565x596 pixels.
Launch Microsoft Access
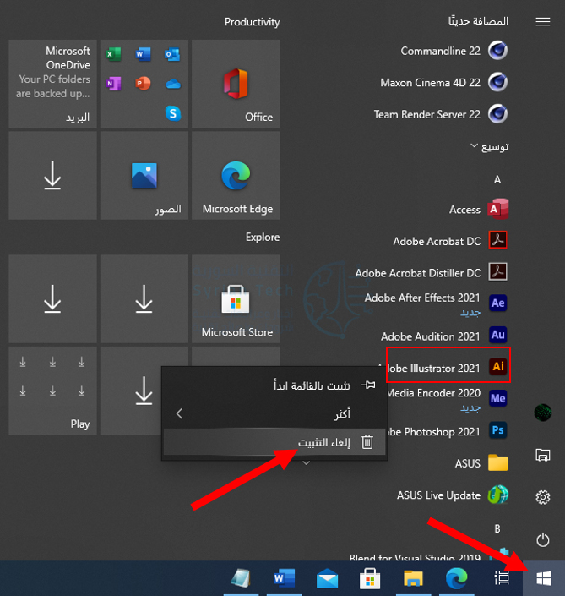point(478,209)
